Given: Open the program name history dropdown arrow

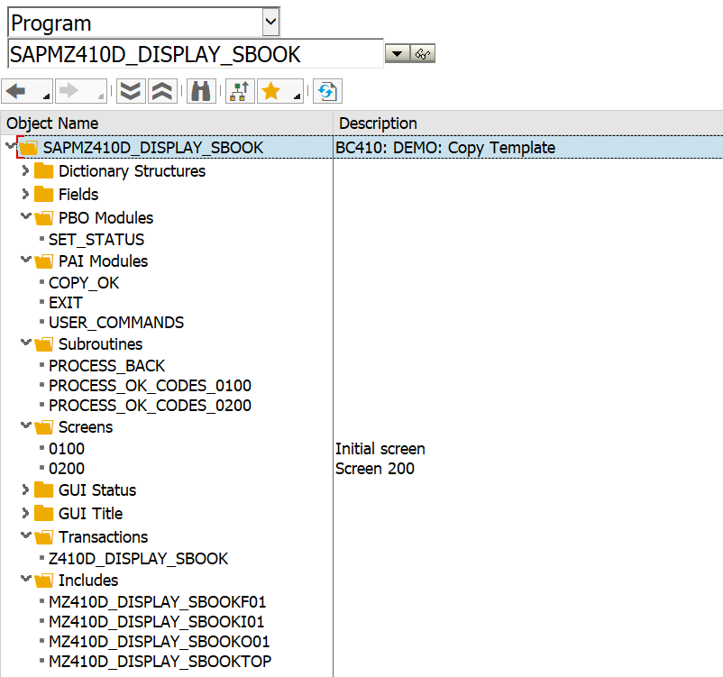Looking at the screenshot, I should (x=397, y=54).
